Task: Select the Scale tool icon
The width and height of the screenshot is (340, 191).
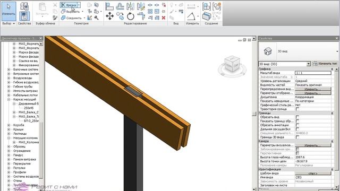Action: tap(157, 11)
